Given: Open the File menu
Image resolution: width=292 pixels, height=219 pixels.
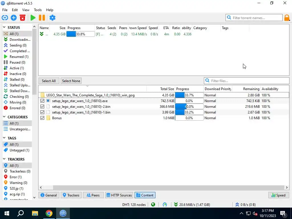Looking at the screenshot, I should tap(5, 10).
